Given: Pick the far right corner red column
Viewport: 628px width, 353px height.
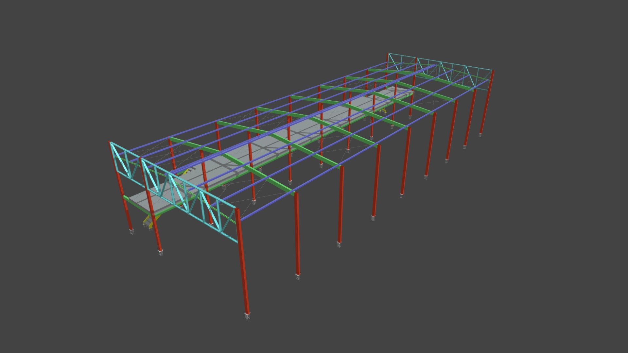Looking at the screenshot, I should pos(486,102).
